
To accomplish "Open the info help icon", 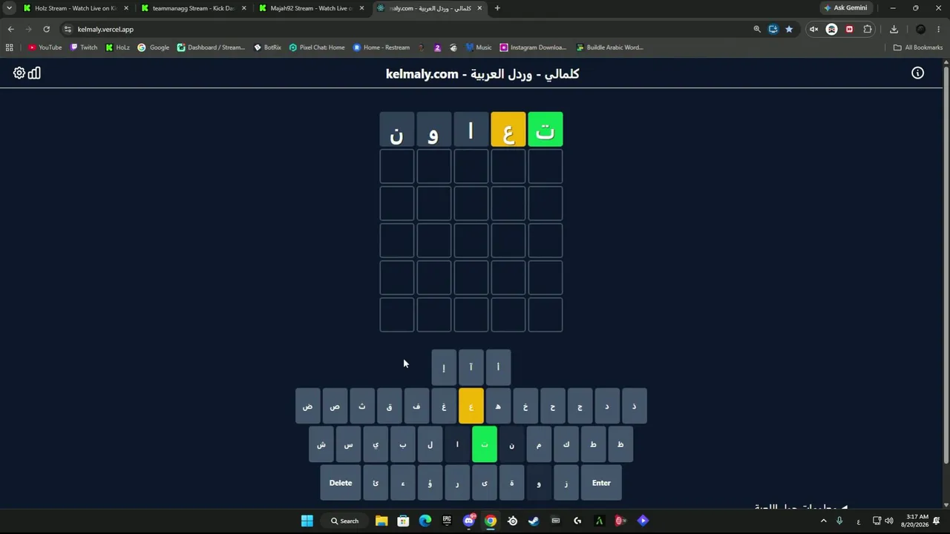I will (x=918, y=73).
